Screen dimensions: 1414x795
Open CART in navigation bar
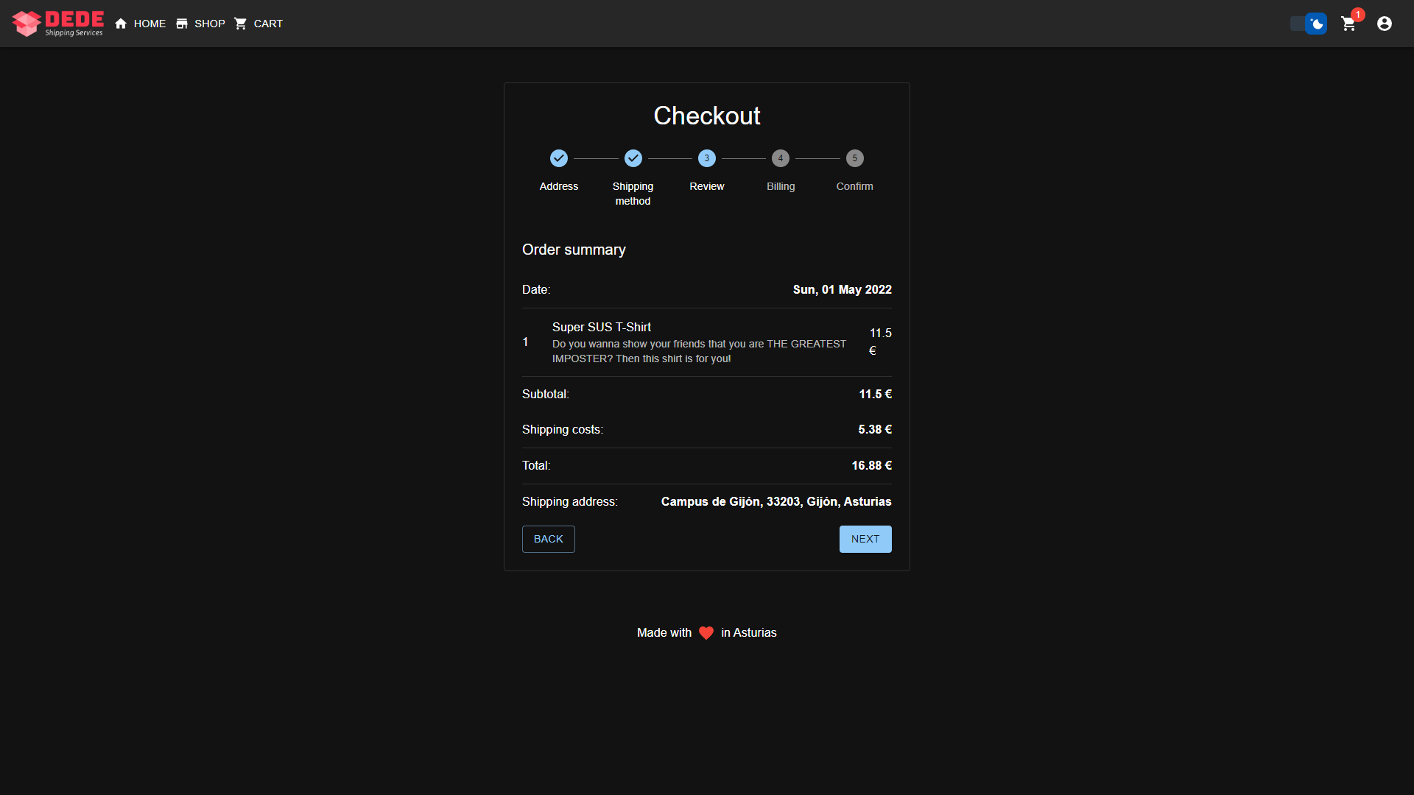268,24
